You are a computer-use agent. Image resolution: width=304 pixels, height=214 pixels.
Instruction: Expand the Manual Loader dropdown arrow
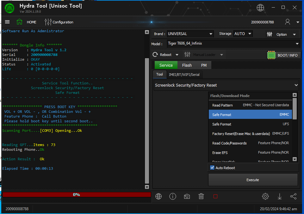(221, 55)
